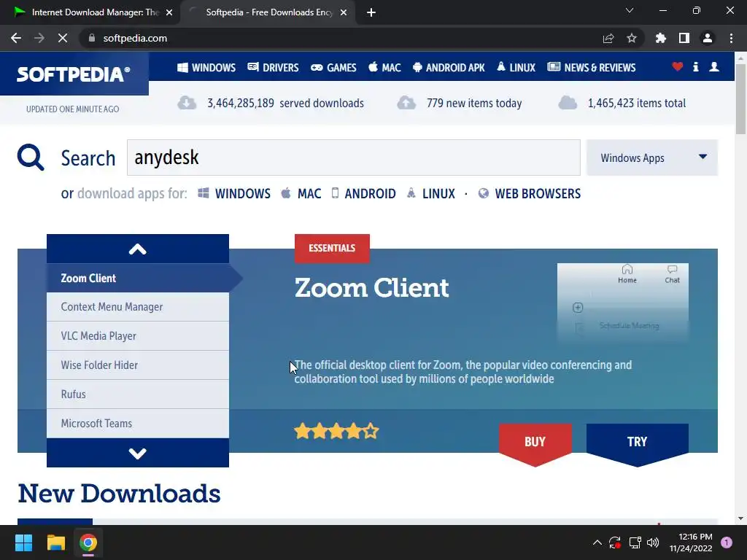This screenshot has width=747, height=560.
Task: Click the new items today cloud icon
Action: pyautogui.click(x=406, y=103)
